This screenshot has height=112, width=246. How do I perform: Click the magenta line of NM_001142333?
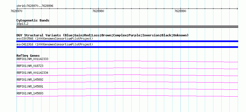(127, 61)
